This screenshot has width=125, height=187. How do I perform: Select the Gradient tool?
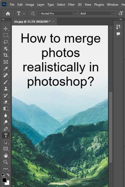click(5, 109)
